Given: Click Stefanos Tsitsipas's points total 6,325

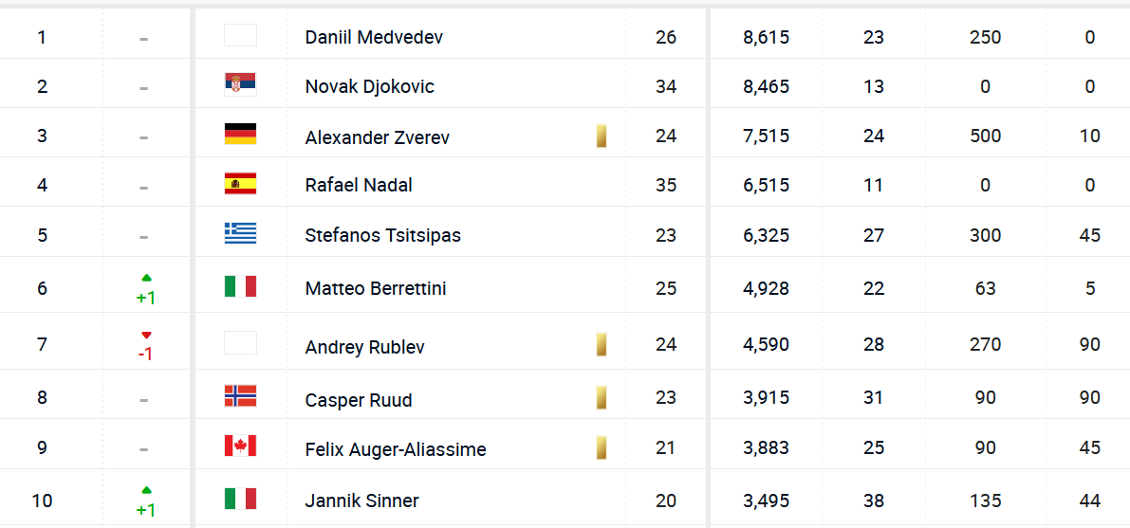Looking at the screenshot, I should [x=767, y=235].
